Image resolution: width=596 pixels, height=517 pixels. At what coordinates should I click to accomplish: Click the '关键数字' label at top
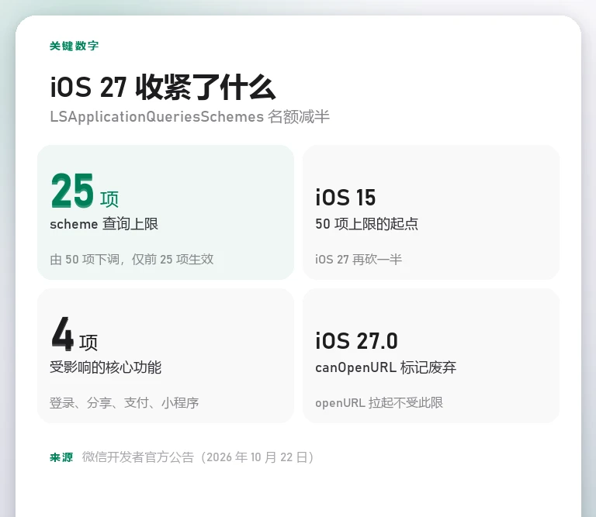click(x=74, y=46)
